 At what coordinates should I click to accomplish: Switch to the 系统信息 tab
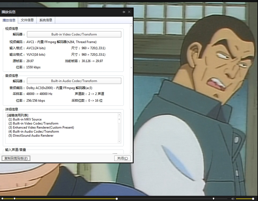(46, 20)
